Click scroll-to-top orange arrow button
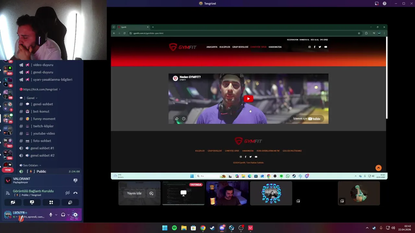 (x=378, y=168)
